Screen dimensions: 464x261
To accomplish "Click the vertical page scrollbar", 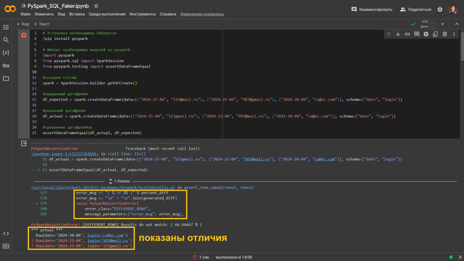I will (462, 46).
